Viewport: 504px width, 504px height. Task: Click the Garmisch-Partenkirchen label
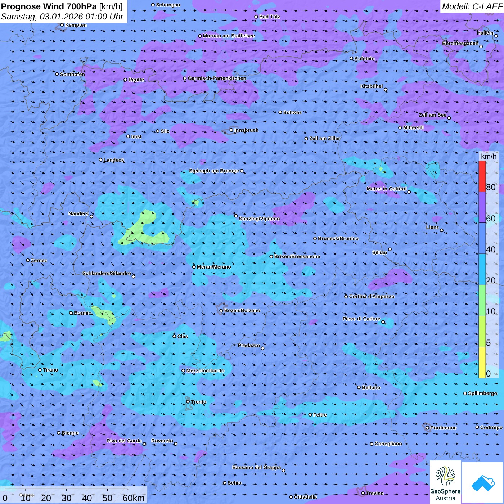coord(217,78)
